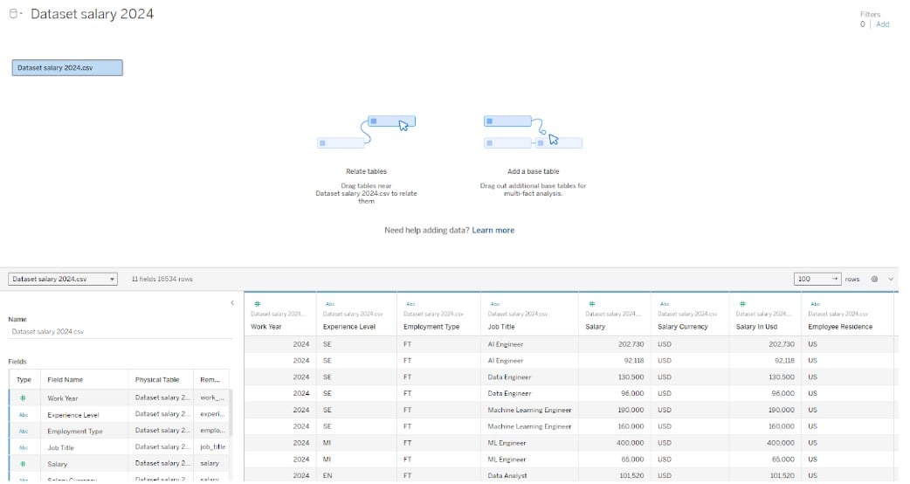Open the Learn more link
Screen dimensions: 910x484
pos(493,231)
